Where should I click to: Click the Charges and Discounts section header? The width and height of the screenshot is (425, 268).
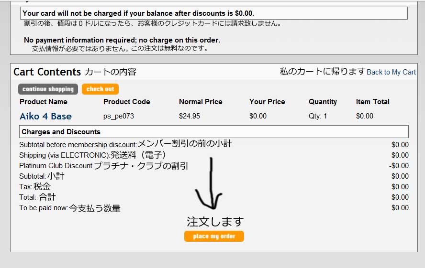click(214, 132)
